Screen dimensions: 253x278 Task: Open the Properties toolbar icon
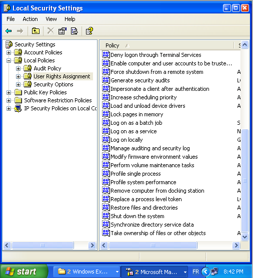pos(62,31)
